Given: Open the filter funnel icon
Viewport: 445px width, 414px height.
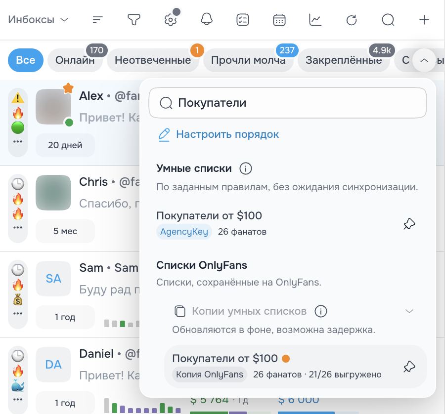Looking at the screenshot, I should (133, 20).
